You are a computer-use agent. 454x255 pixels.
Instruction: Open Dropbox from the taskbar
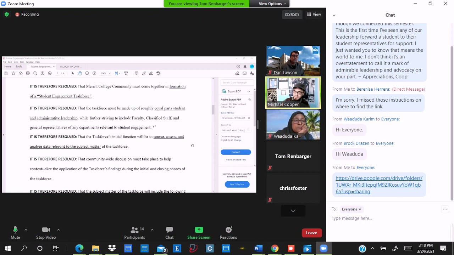tap(112, 248)
